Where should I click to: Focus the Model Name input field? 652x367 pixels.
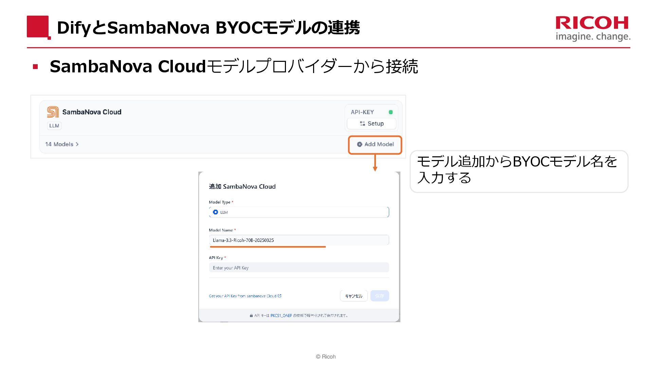pyautogui.click(x=299, y=240)
